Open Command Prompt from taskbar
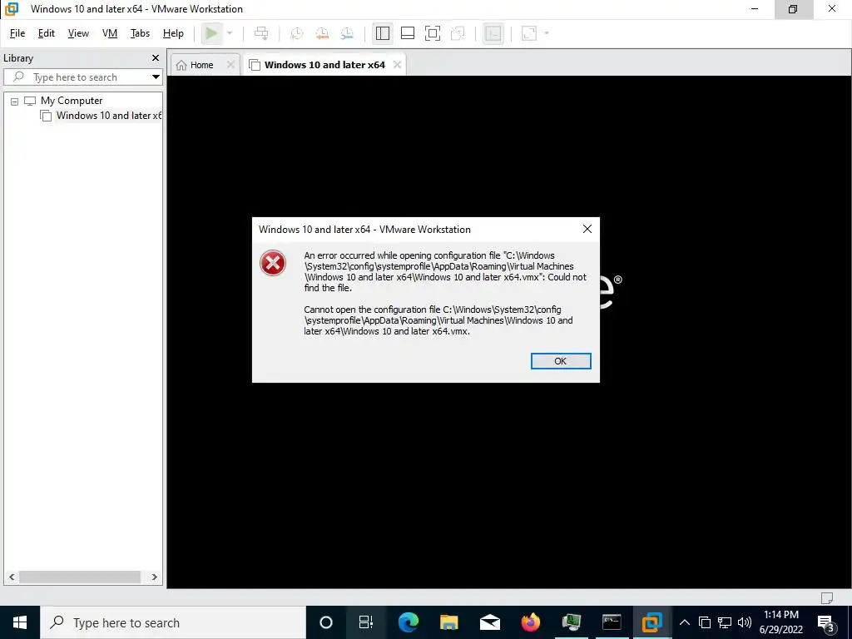852x639 pixels. [612, 622]
